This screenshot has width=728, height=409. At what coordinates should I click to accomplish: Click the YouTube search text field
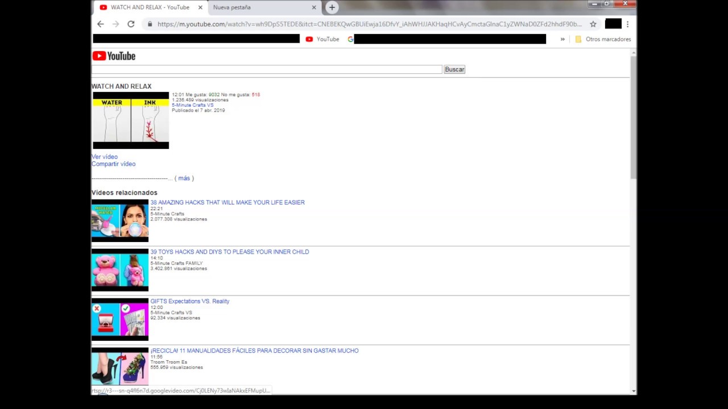pos(267,69)
